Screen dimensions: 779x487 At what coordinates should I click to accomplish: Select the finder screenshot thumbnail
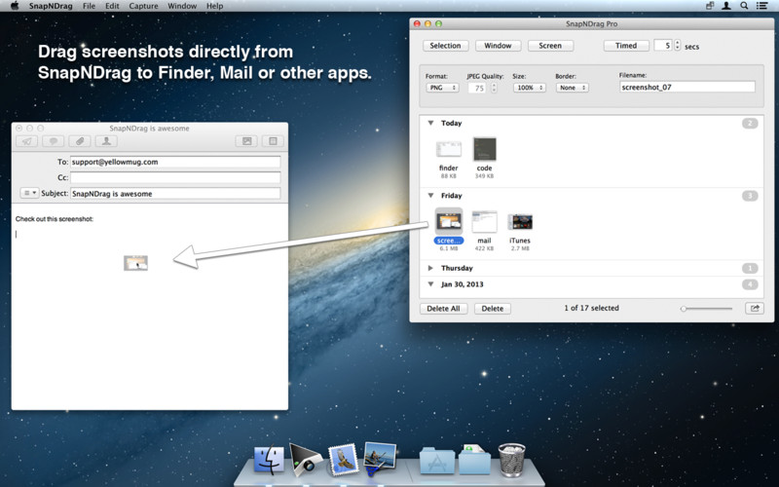pyautogui.click(x=449, y=149)
